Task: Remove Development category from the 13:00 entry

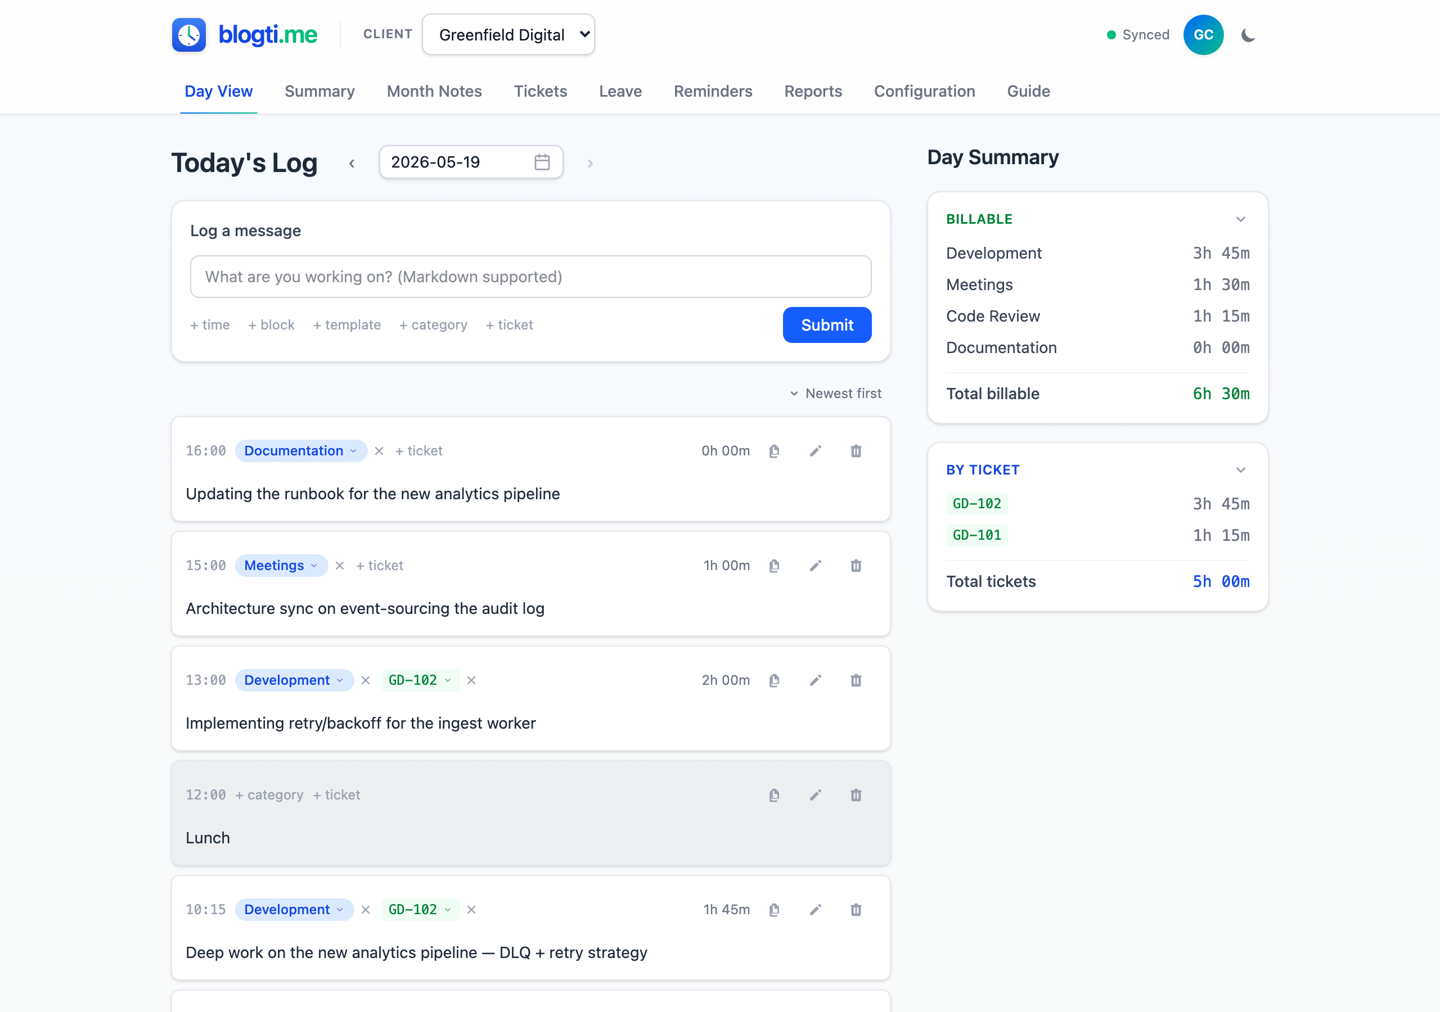Action: coord(366,680)
